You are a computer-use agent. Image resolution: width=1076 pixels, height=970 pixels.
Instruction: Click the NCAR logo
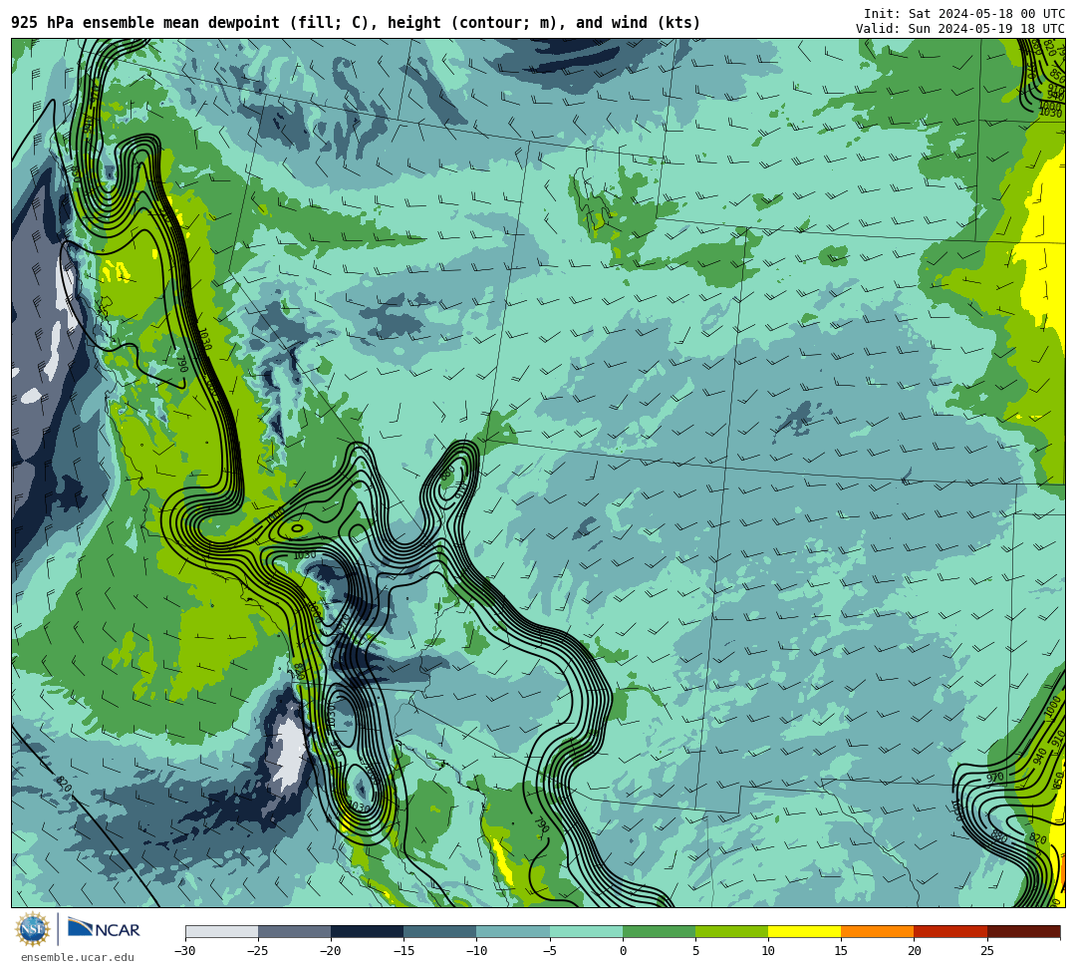pyautogui.click(x=104, y=929)
